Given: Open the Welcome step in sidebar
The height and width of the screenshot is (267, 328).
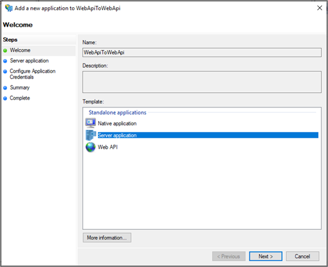Looking at the screenshot, I should [x=20, y=50].
